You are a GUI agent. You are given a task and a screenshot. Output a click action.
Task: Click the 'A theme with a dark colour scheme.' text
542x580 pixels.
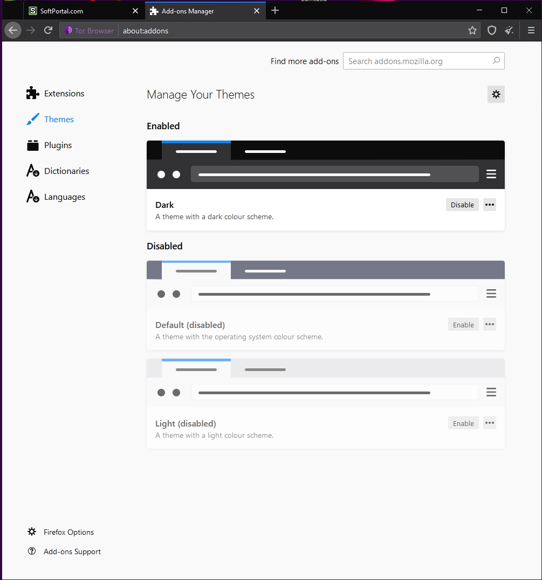coord(215,217)
